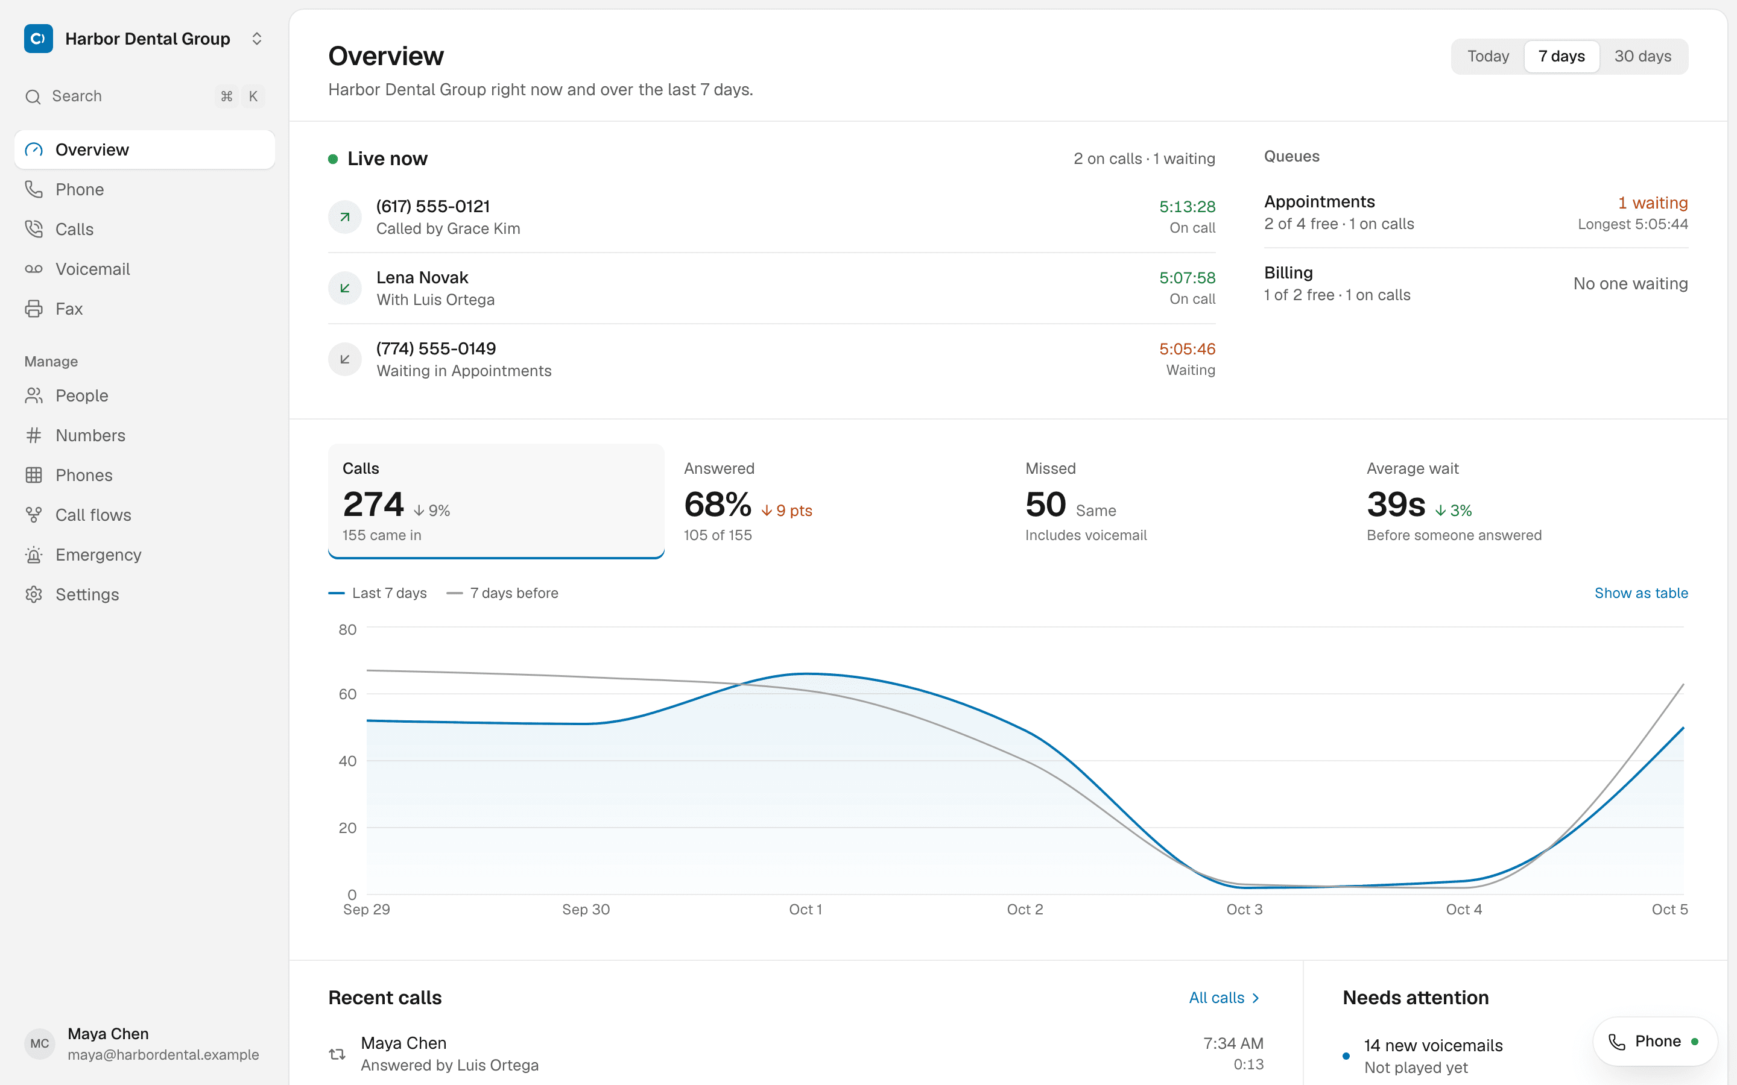Open the People icon under Manage
This screenshot has height=1085, width=1737.
point(34,395)
